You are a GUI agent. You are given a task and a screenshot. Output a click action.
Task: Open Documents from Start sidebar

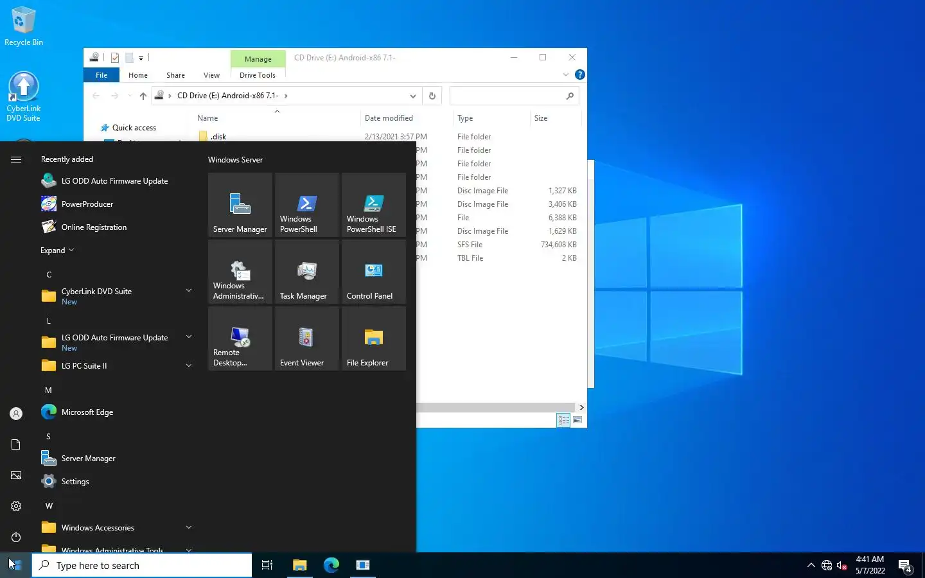coord(16,444)
